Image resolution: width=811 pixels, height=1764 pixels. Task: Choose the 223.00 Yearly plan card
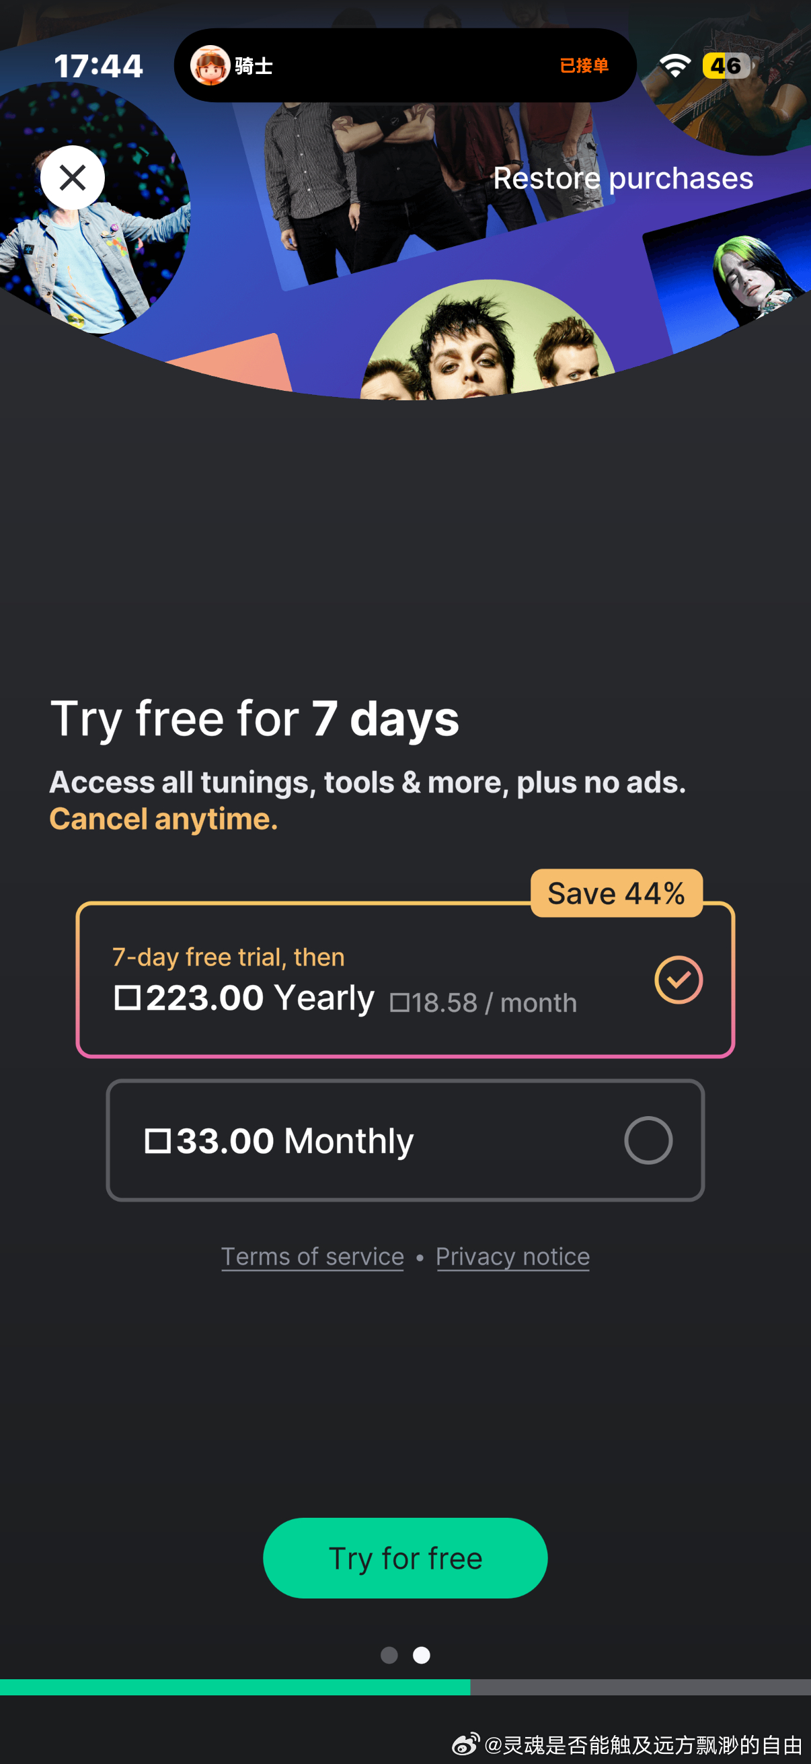[405, 980]
